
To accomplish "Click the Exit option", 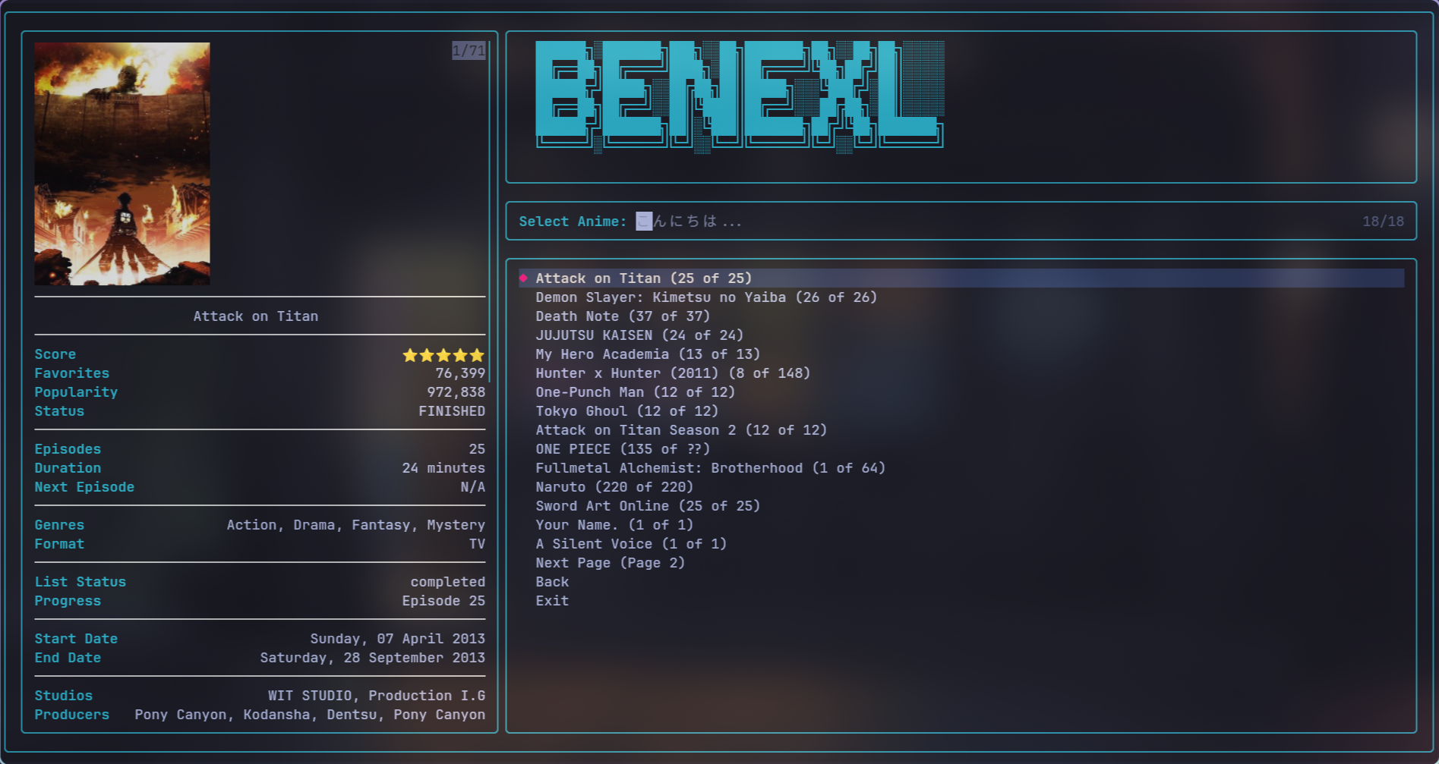I will pos(552,601).
